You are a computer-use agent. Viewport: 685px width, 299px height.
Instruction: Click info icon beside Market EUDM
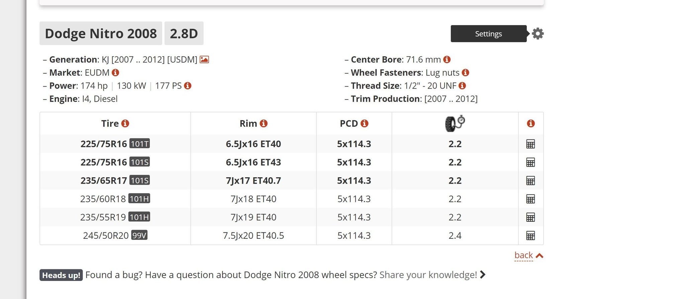(x=115, y=73)
